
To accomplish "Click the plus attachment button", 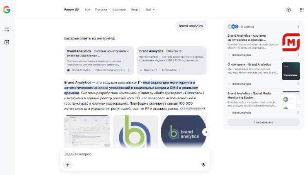I will click(68, 165).
